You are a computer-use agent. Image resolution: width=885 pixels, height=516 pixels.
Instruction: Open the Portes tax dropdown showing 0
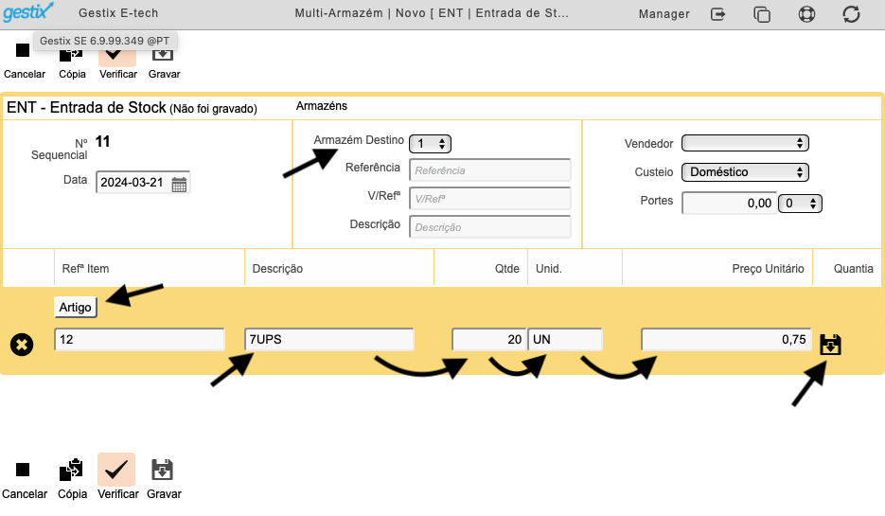click(x=800, y=204)
